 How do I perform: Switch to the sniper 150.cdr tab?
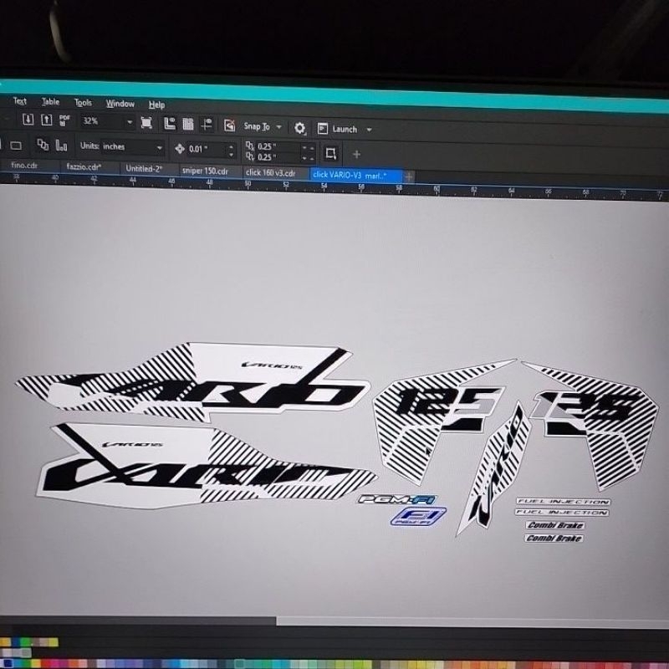pyautogui.click(x=205, y=171)
